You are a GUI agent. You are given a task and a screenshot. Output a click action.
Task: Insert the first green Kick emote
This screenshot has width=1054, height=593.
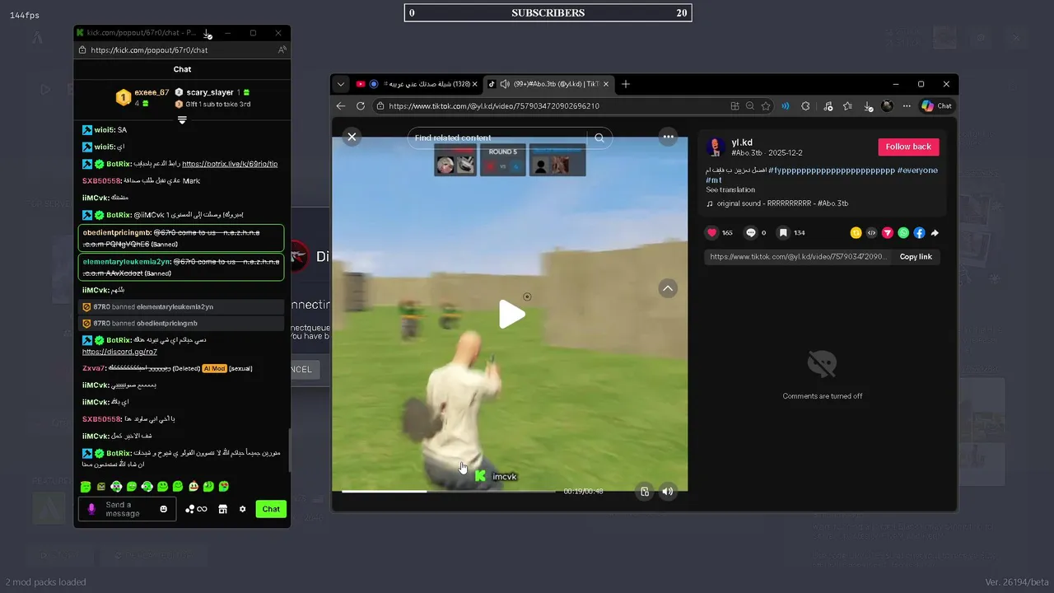pyautogui.click(x=86, y=487)
